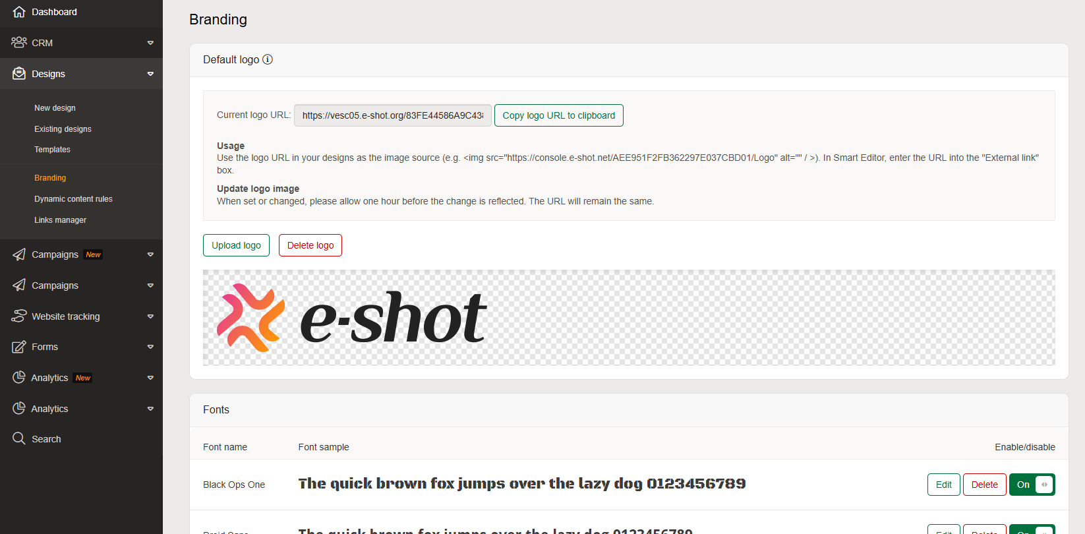Open the Templates submenu item
The height and width of the screenshot is (534, 1085).
(52, 150)
